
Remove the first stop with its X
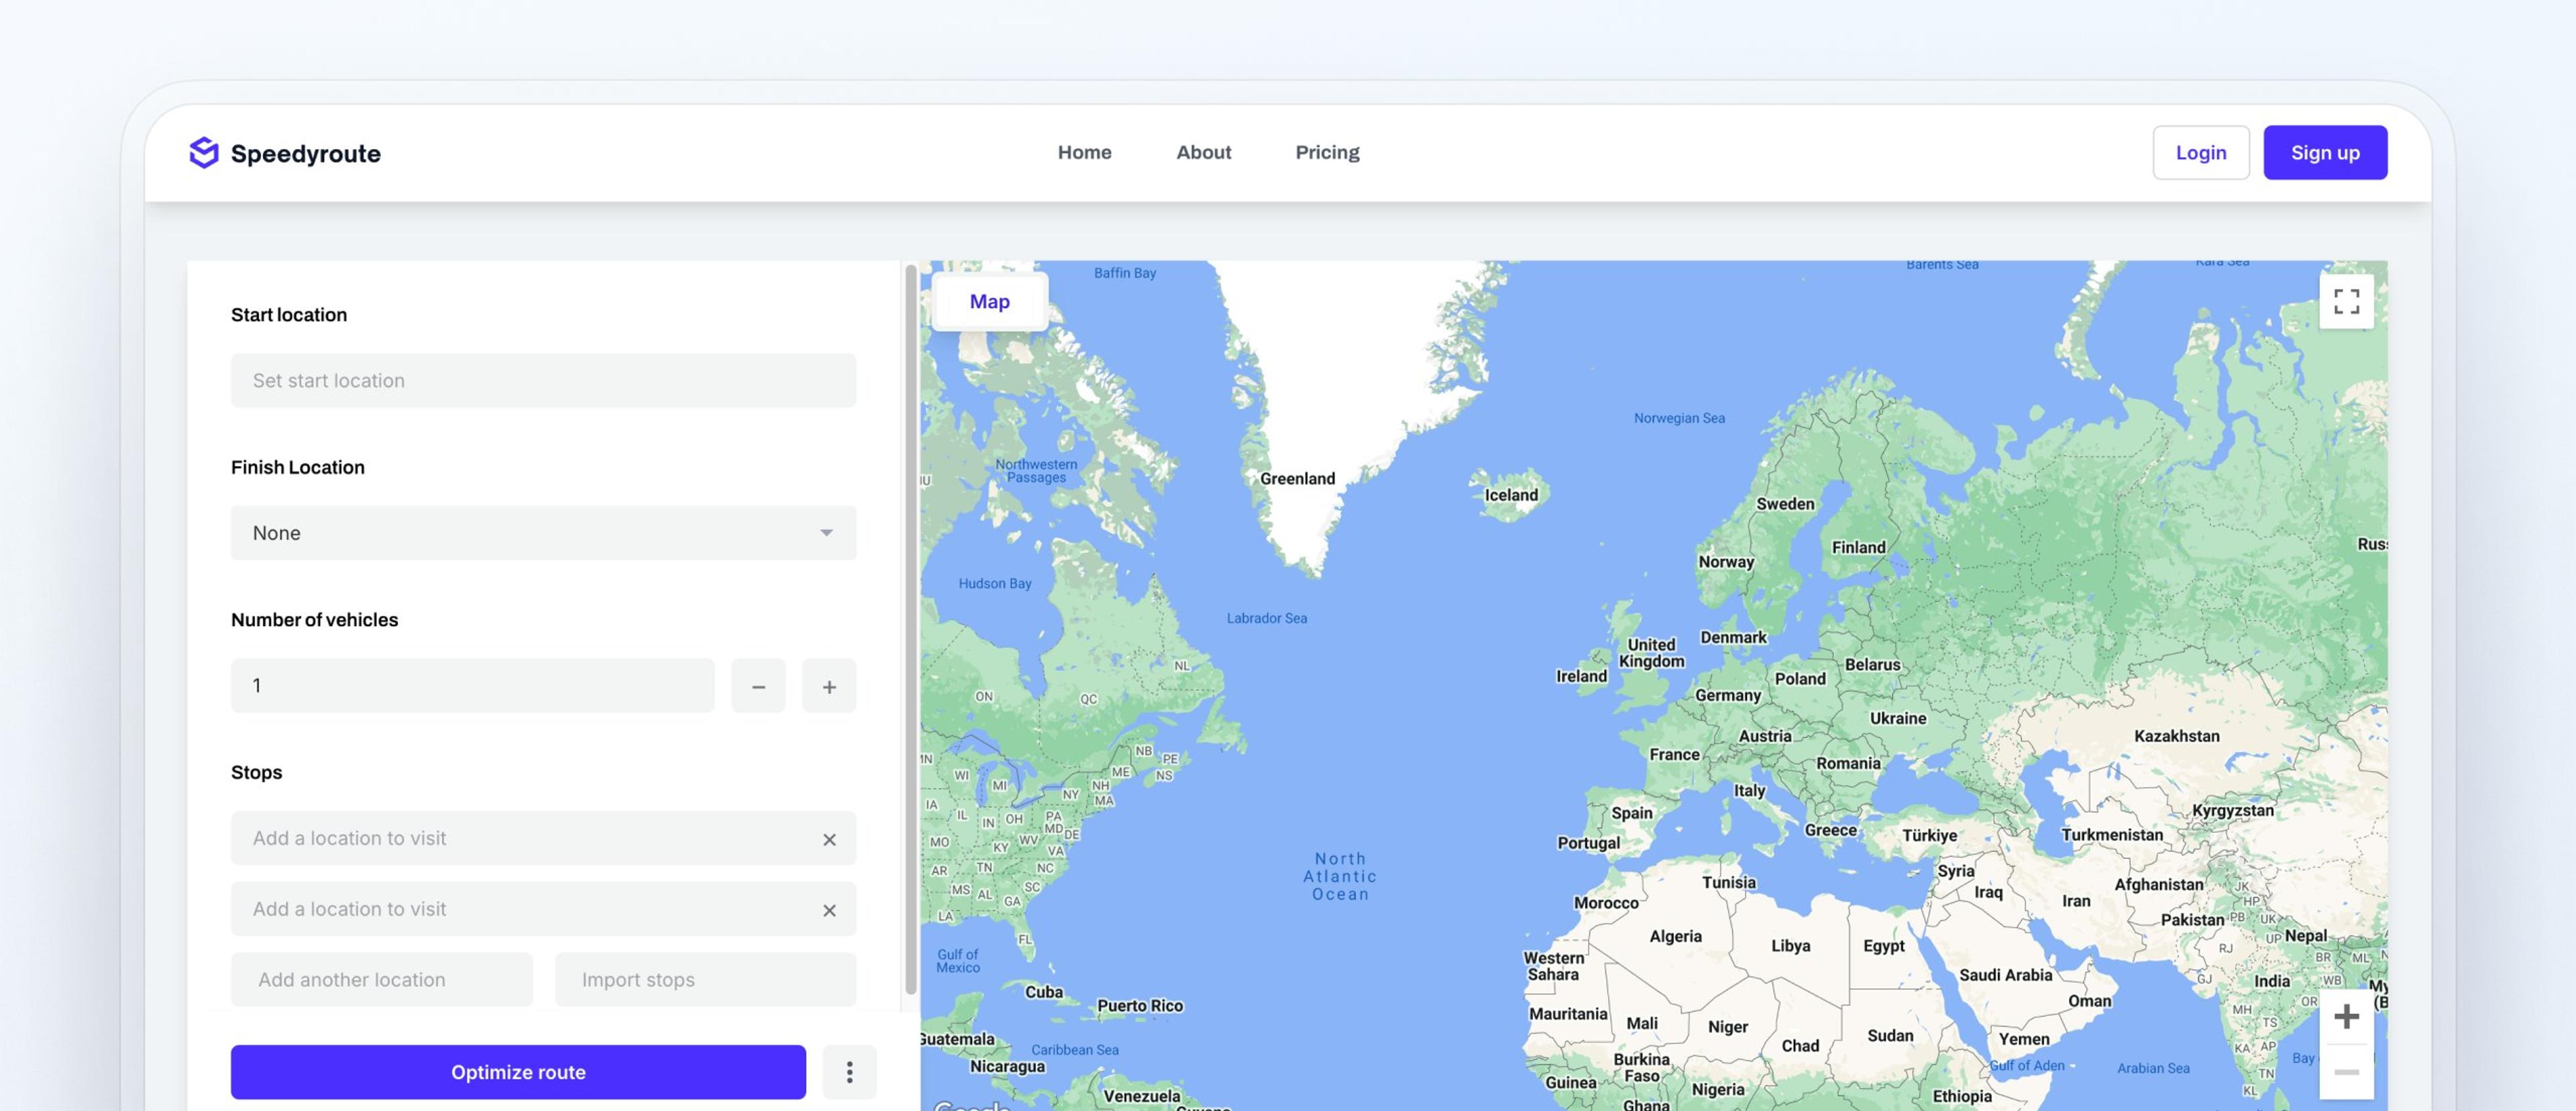pyautogui.click(x=829, y=839)
